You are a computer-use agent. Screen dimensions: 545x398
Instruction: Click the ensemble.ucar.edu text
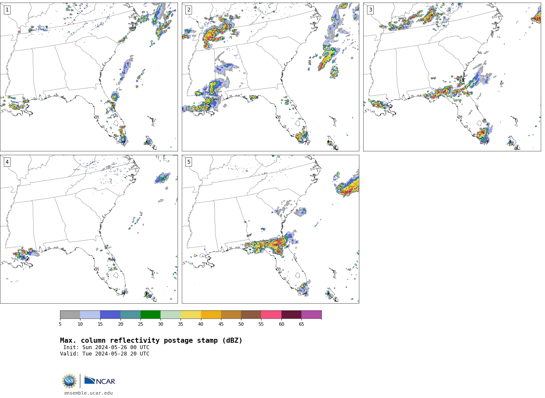(x=89, y=393)
